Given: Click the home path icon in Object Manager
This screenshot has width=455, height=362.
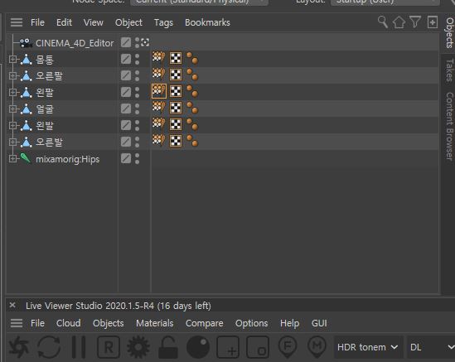Looking at the screenshot, I should (399, 22).
